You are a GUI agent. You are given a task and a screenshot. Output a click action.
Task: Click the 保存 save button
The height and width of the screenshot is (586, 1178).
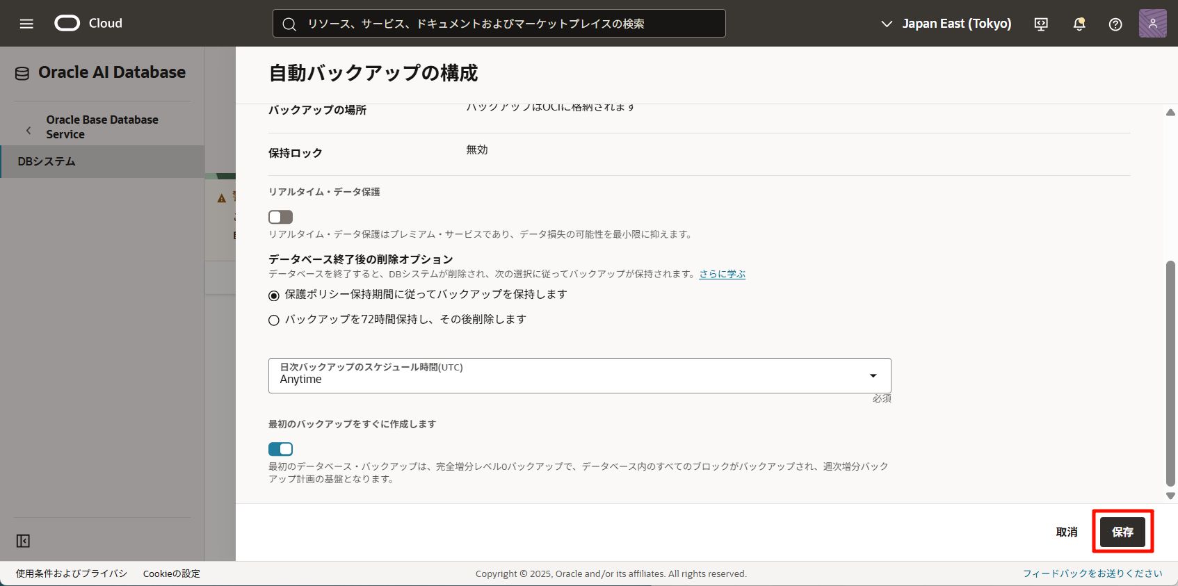pos(1122,532)
